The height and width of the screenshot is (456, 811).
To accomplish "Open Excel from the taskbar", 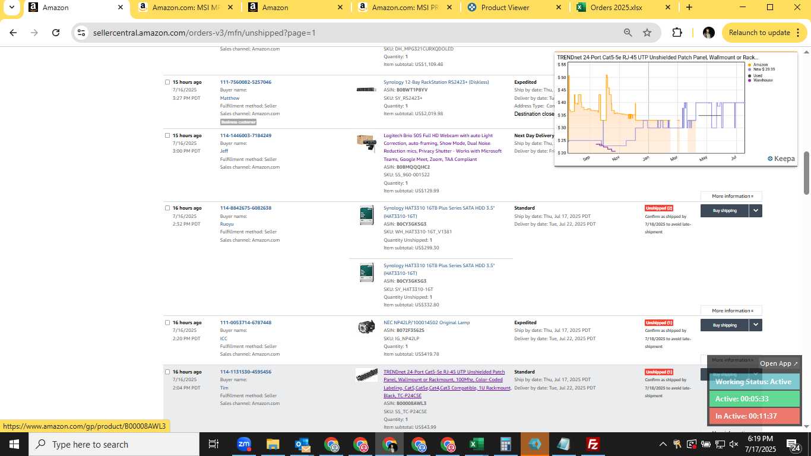I will pos(476,444).
